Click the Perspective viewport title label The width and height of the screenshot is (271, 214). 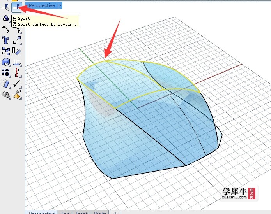click(x=42, y=5)
